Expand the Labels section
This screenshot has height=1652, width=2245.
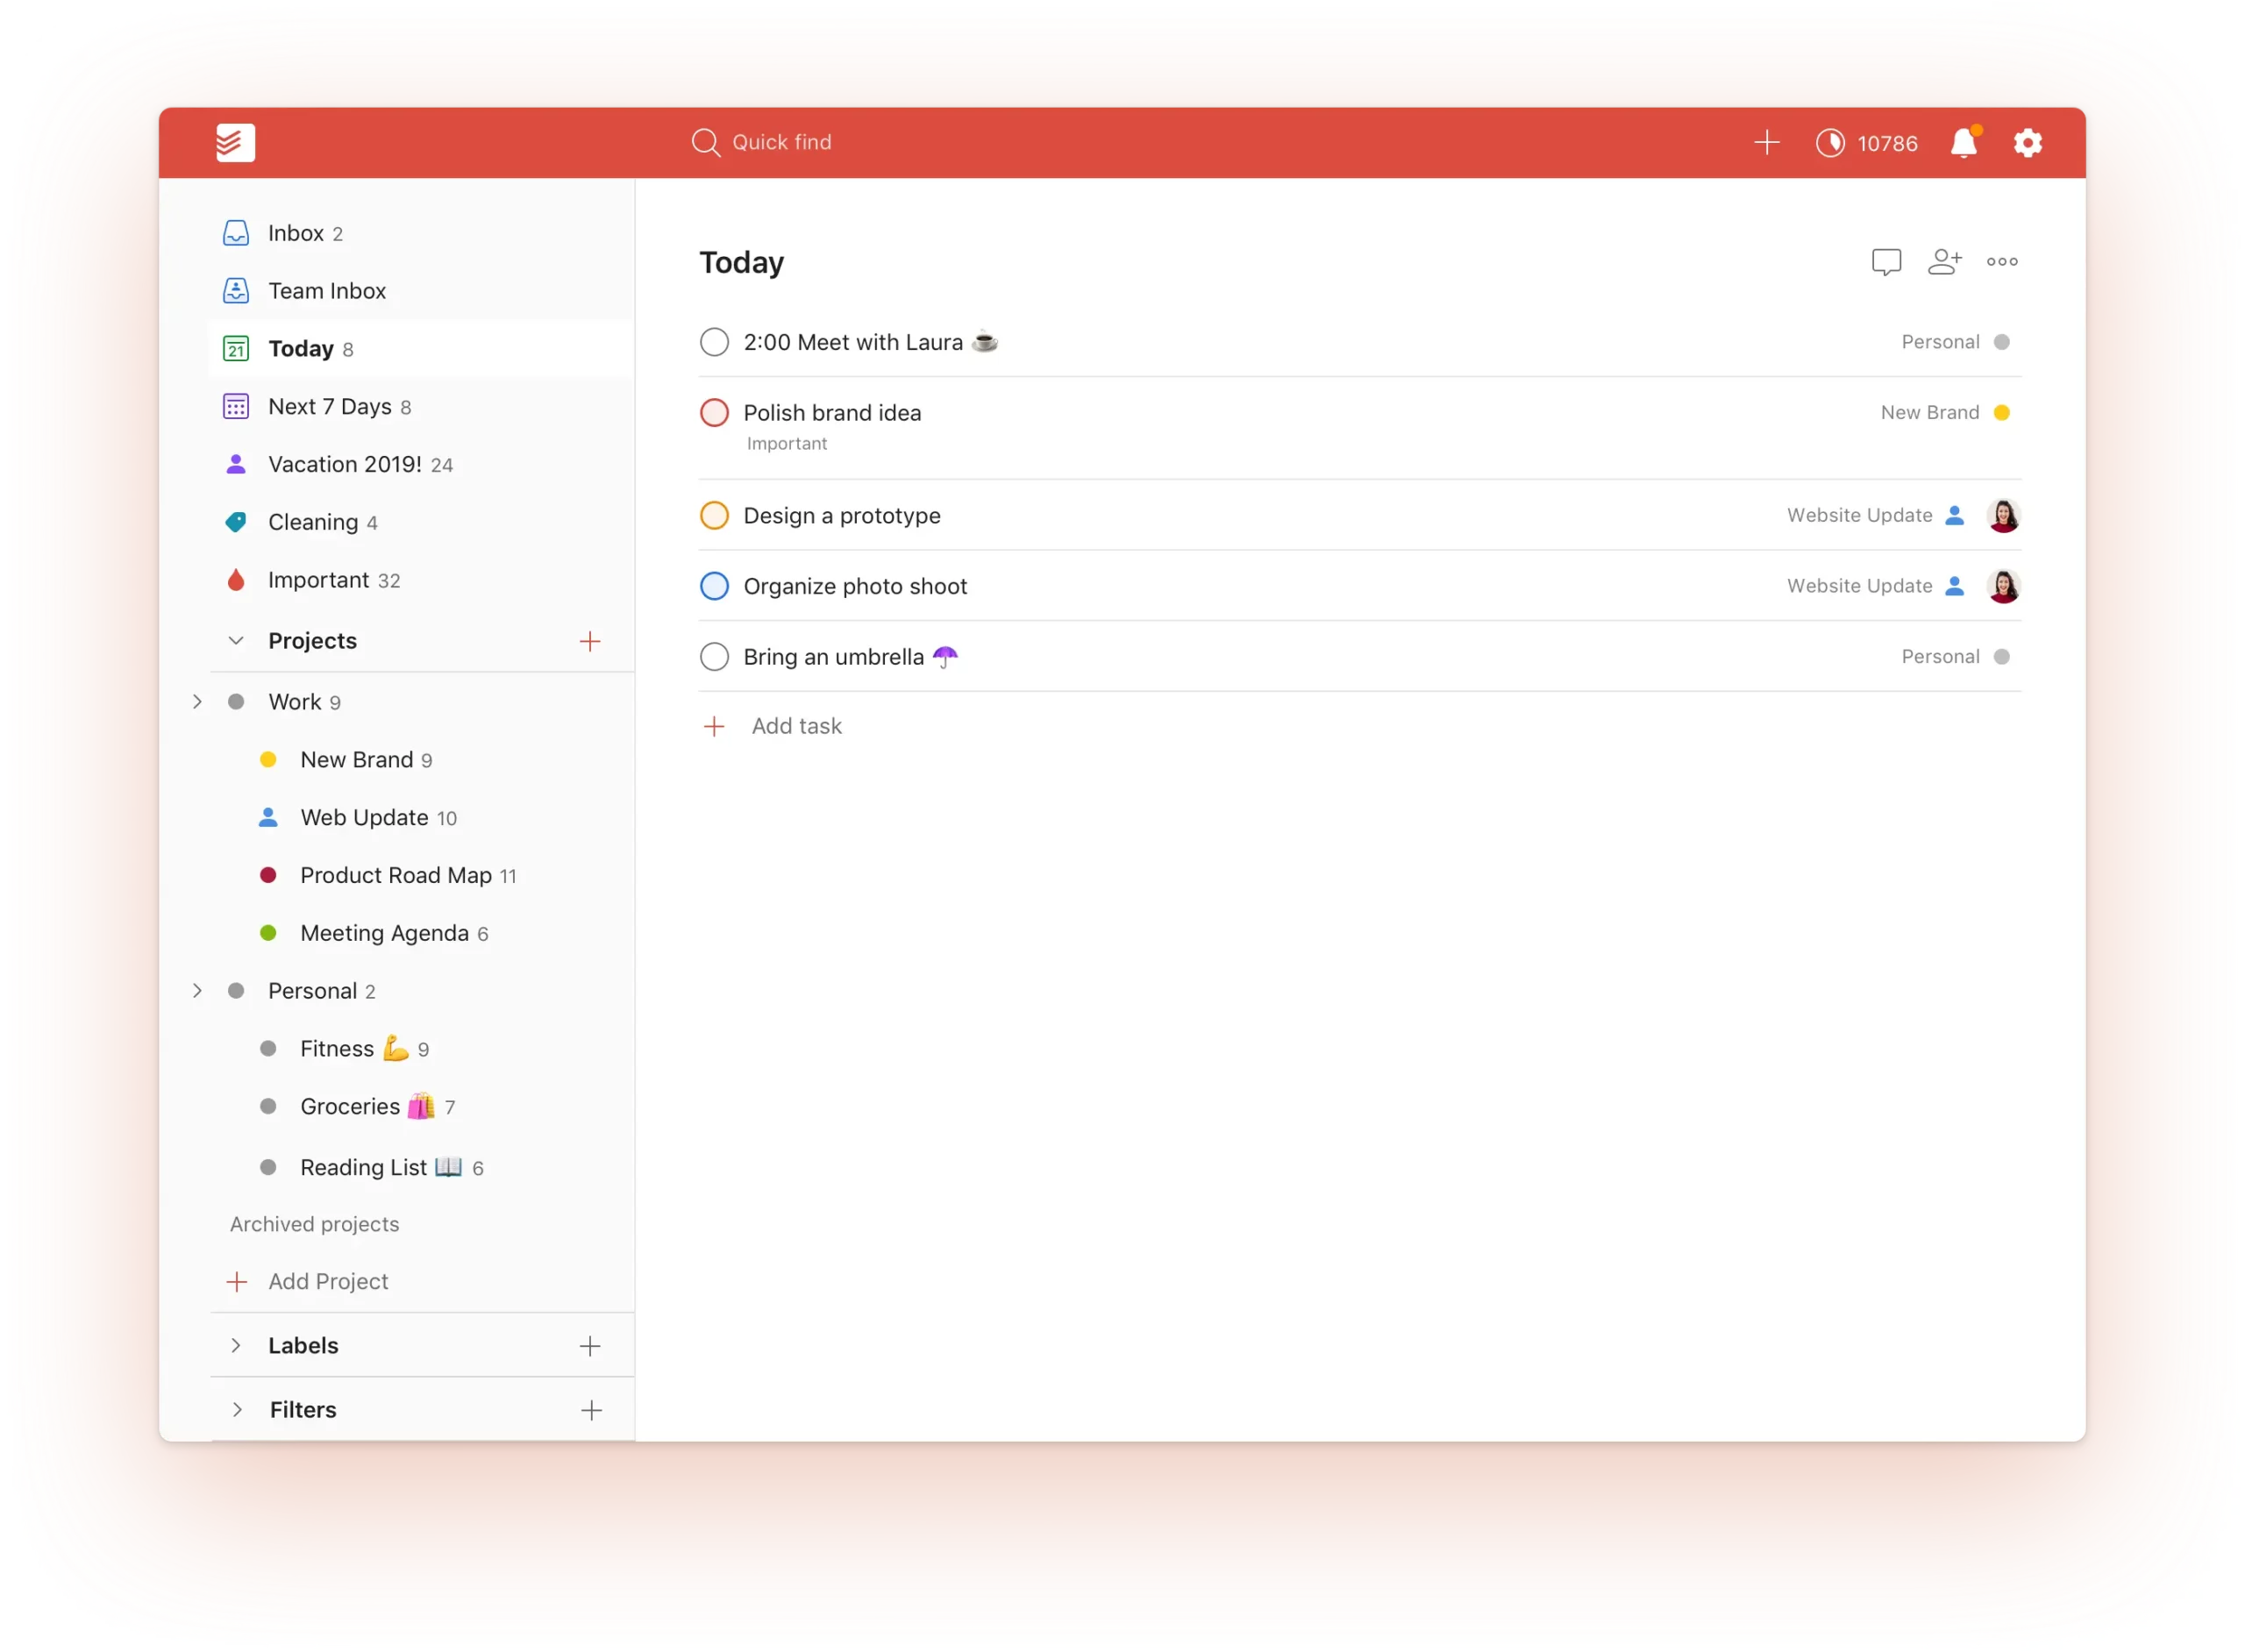[x=236, y=1345]
